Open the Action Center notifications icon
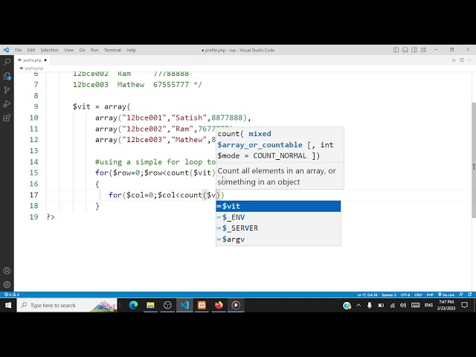The image size is (476, 357). point(464,305)
